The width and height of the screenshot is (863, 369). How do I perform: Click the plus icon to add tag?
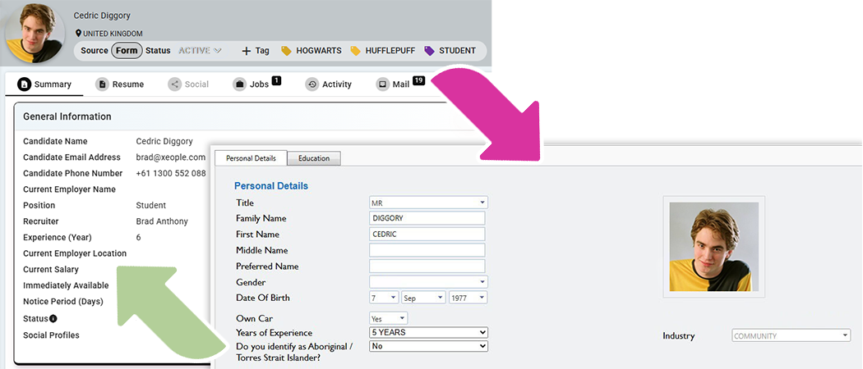[247, 51]
